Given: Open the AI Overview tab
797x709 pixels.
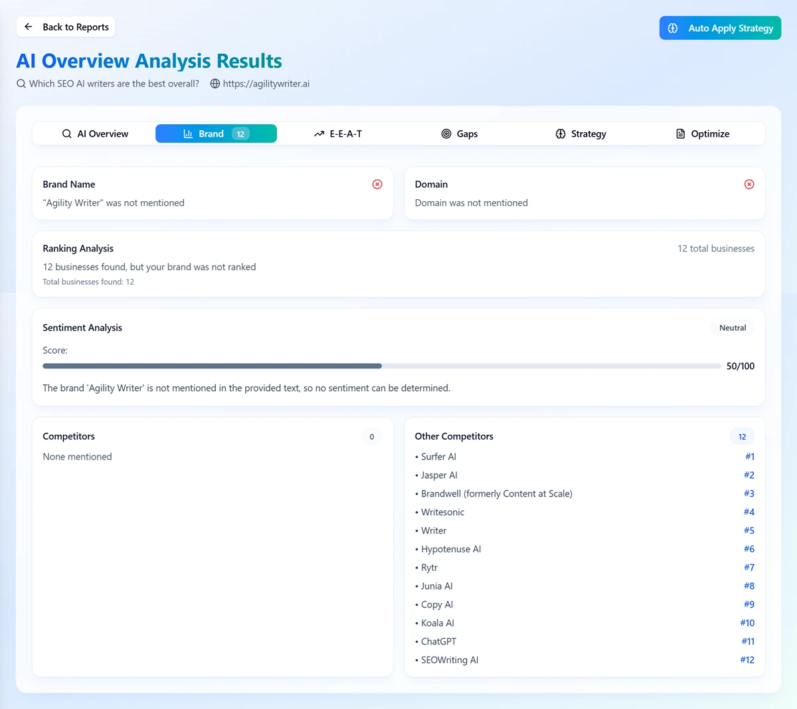Looking at the screenshot, I should tap(94, 133).
